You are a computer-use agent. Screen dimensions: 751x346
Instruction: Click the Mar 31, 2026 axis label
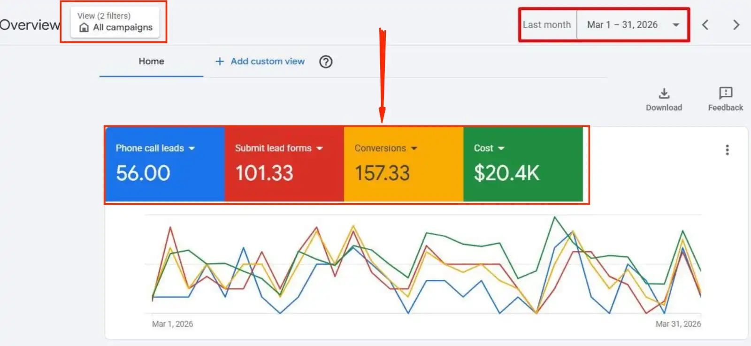678,324
